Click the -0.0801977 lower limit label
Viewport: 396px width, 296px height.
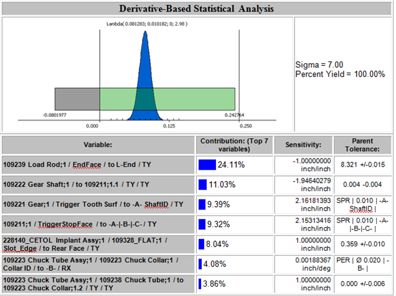point(55,114)
